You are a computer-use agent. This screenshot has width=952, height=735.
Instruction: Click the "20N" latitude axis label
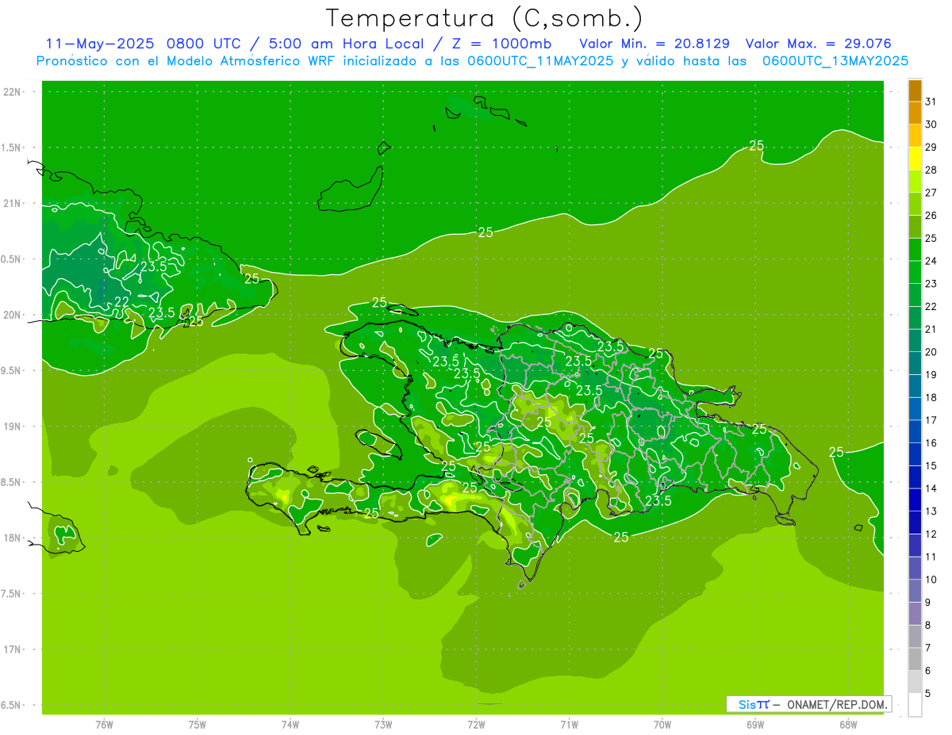click(x=13, y=316)
